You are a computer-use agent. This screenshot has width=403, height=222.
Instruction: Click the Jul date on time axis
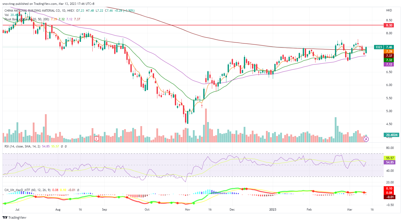[x=17, y=210]
